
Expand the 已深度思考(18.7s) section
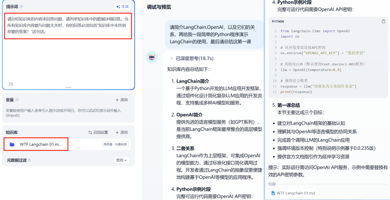point(192,58)
